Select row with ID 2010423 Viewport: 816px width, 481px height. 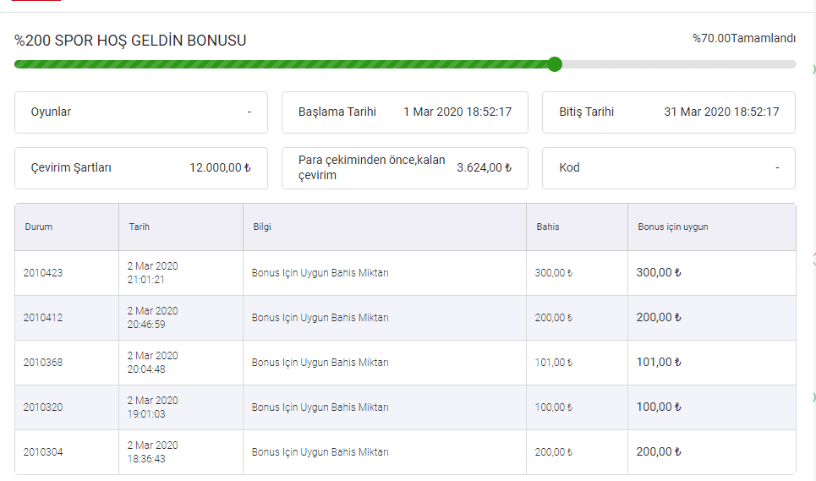point(43,273)
